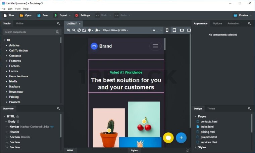Expand the Hero Sections component group
This screenshot has width=255, height=153.
click(6, 76)
